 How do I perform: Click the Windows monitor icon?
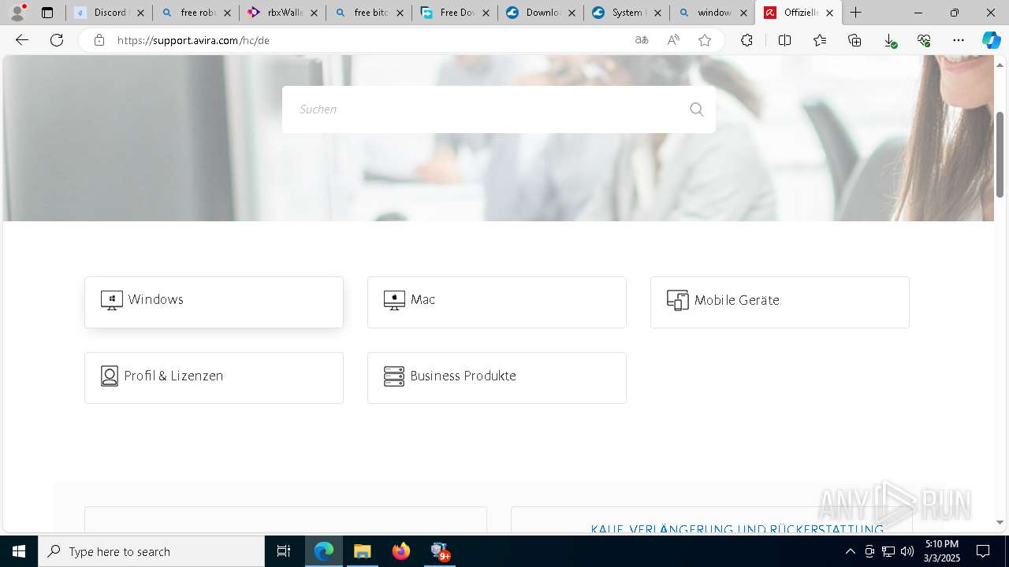(x=112, y=300)
